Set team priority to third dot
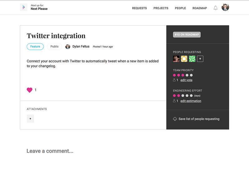 tap(183, 75)
